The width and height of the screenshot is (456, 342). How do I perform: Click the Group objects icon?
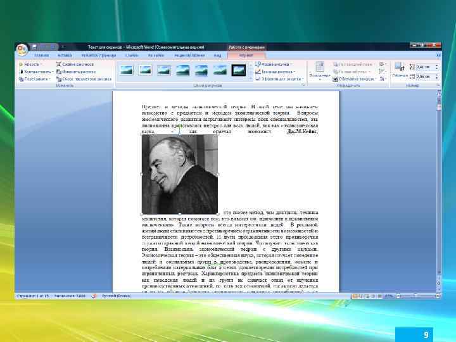coord(383,71)
